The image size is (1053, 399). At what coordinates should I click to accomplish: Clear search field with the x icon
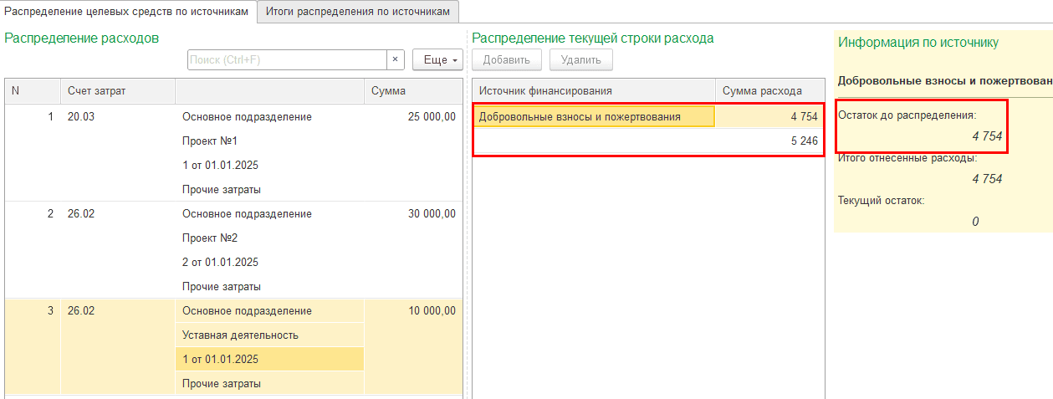click(396, 60)
